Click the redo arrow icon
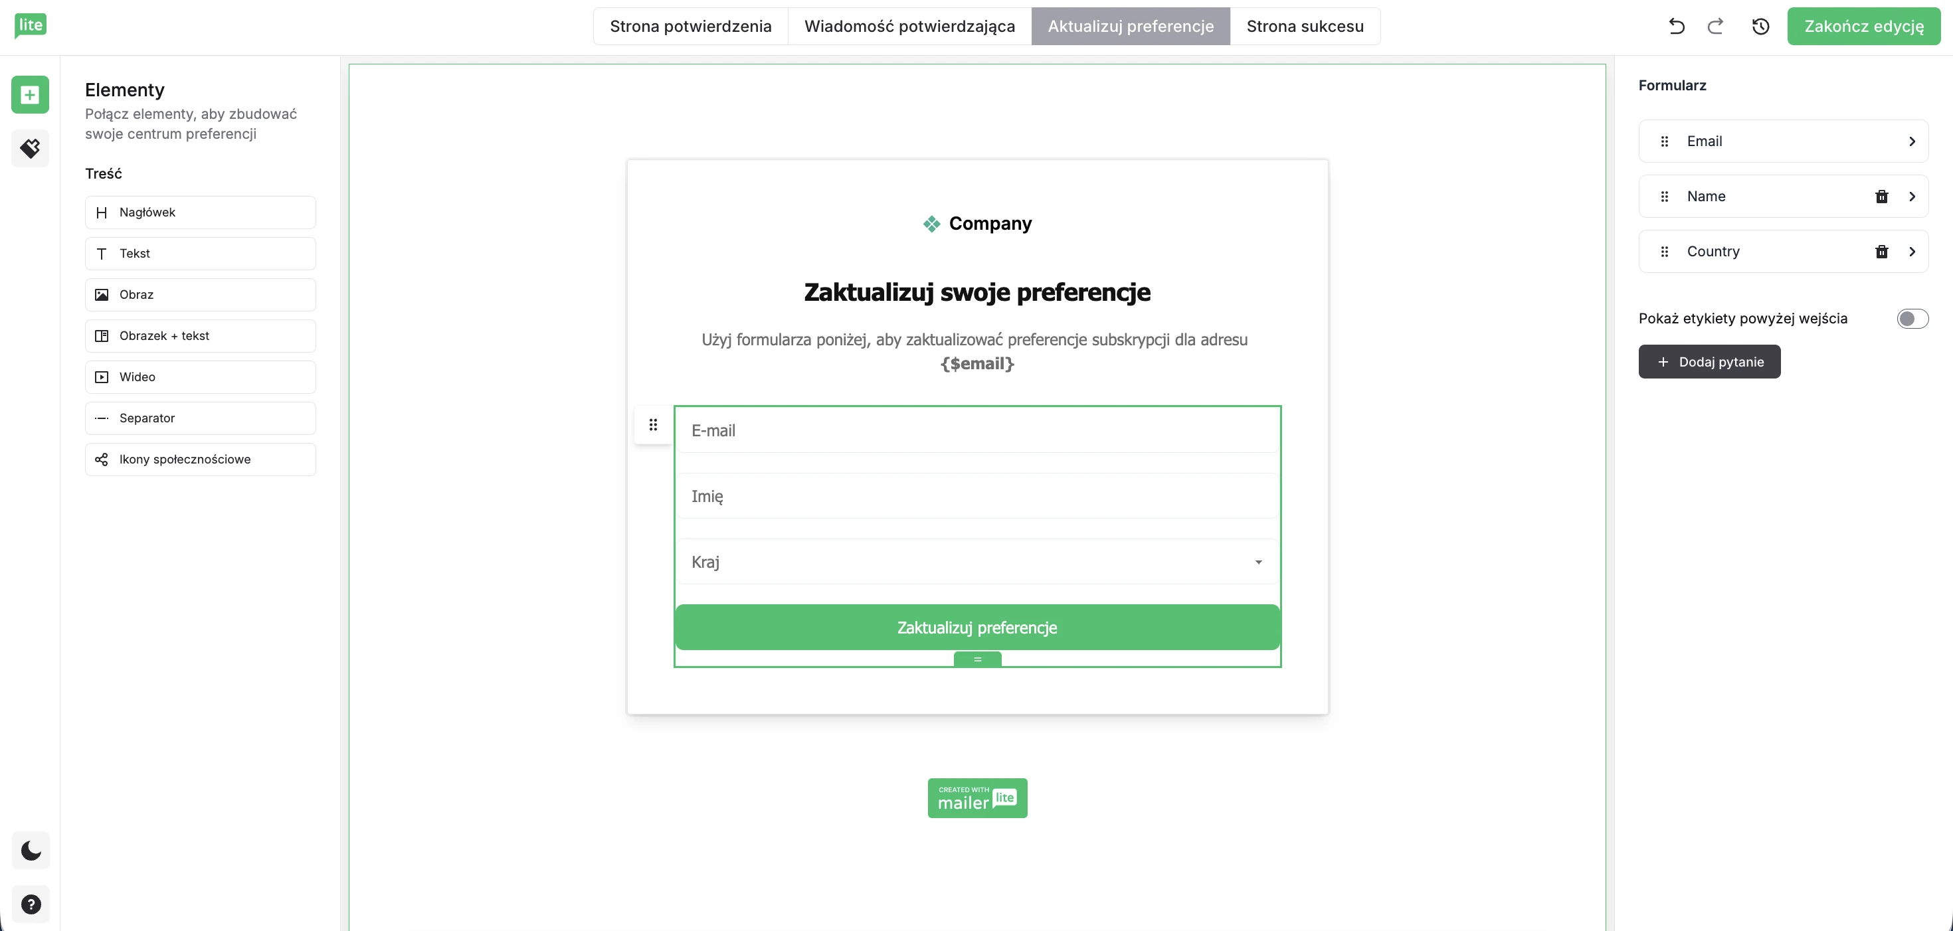This screenshot has height=931, width=1953. [1715, 26]
